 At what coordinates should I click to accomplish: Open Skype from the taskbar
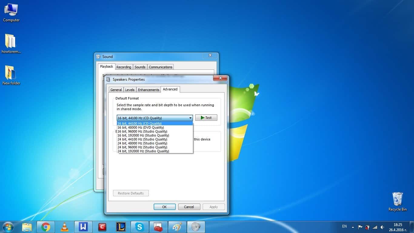tap(139, 227)
